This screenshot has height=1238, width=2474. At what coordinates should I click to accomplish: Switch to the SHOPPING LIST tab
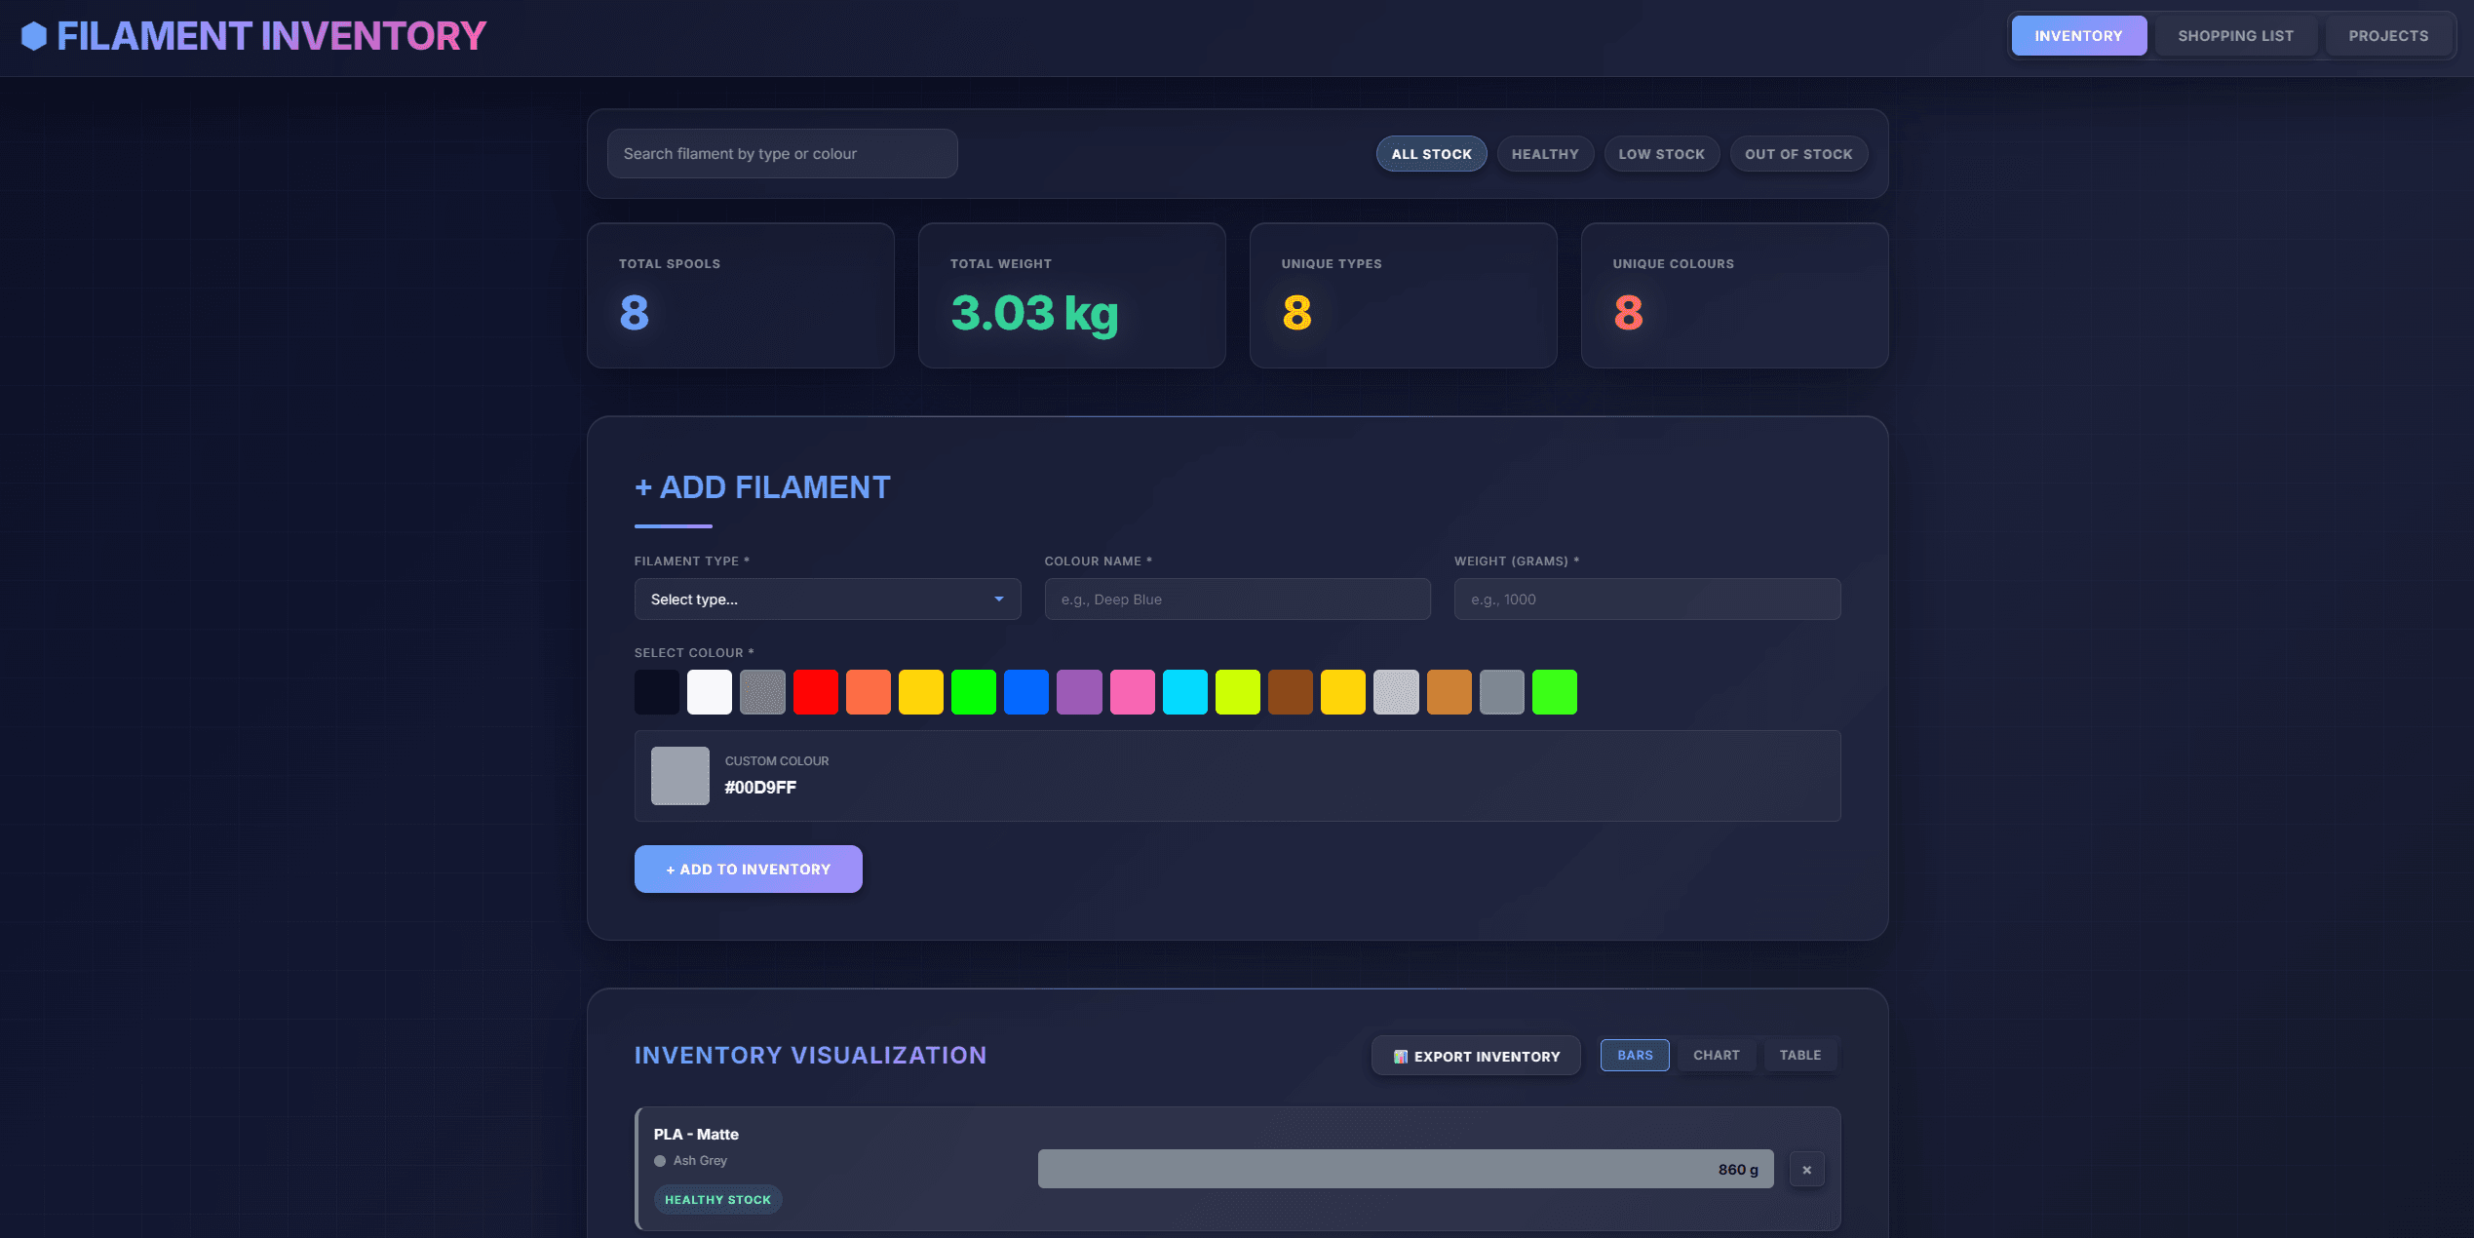coord(2234,35)
